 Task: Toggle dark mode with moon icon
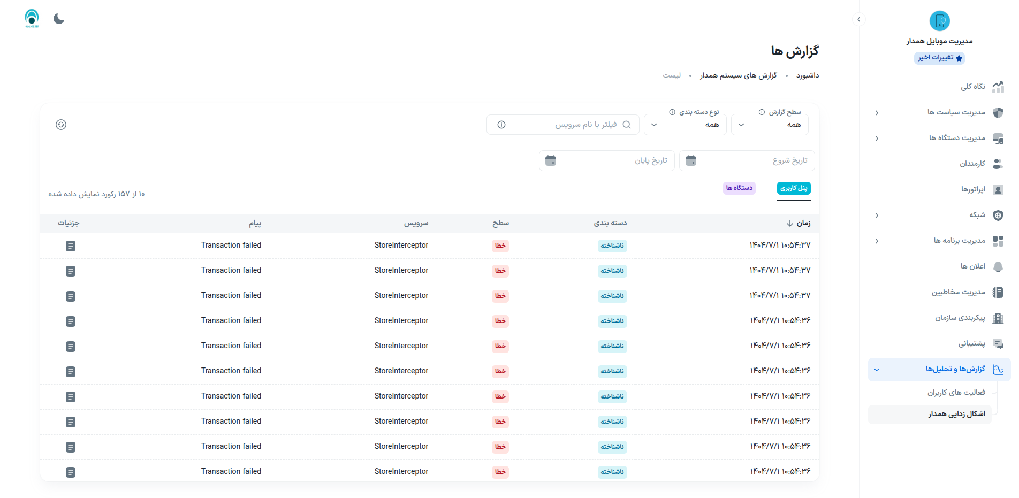point(59,19)
